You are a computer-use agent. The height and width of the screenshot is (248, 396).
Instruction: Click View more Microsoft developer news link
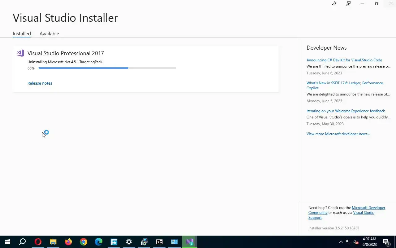tap(338, 134)
